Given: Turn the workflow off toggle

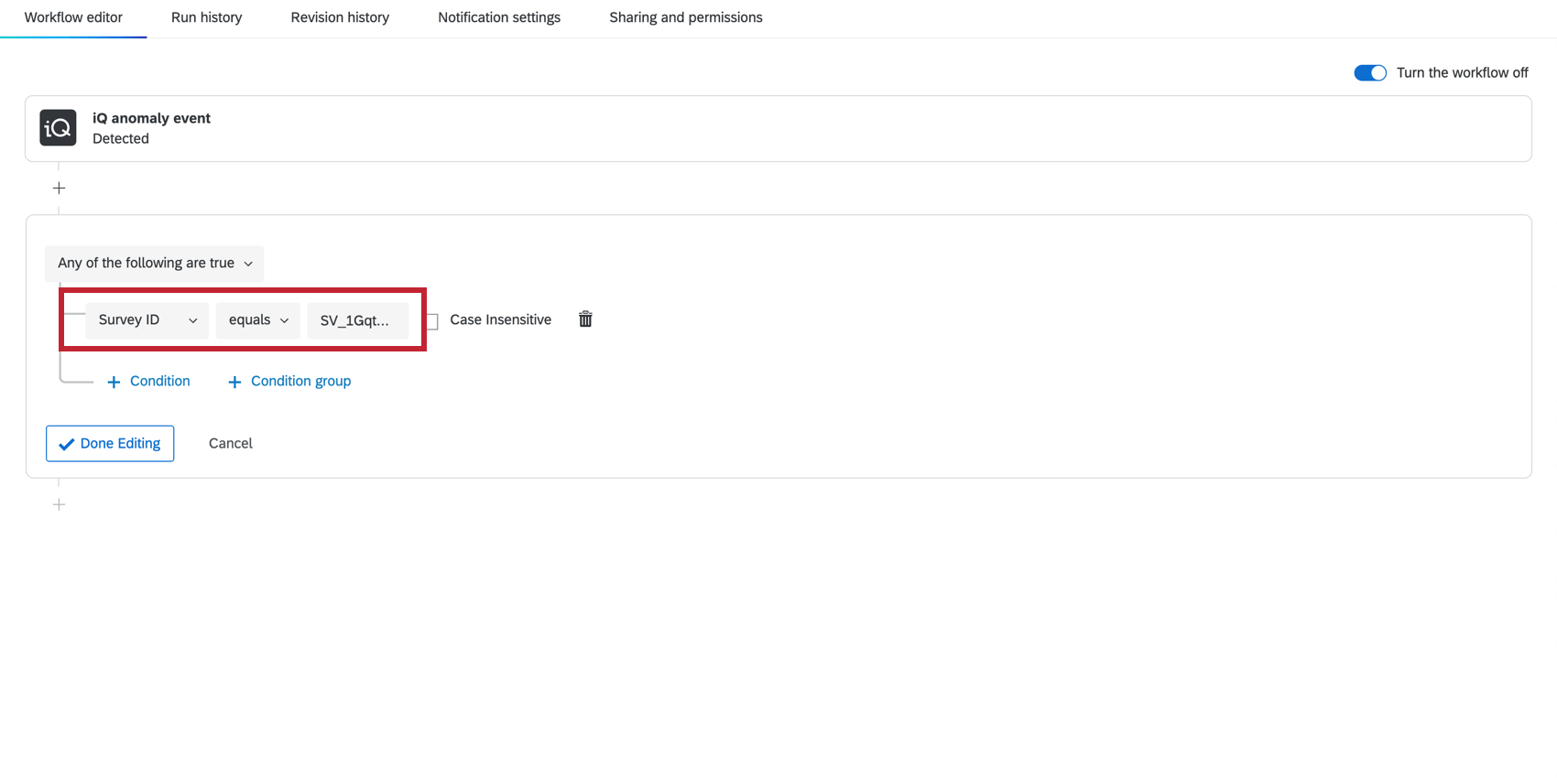Looking at the screenshot, I should [1370, 73].
